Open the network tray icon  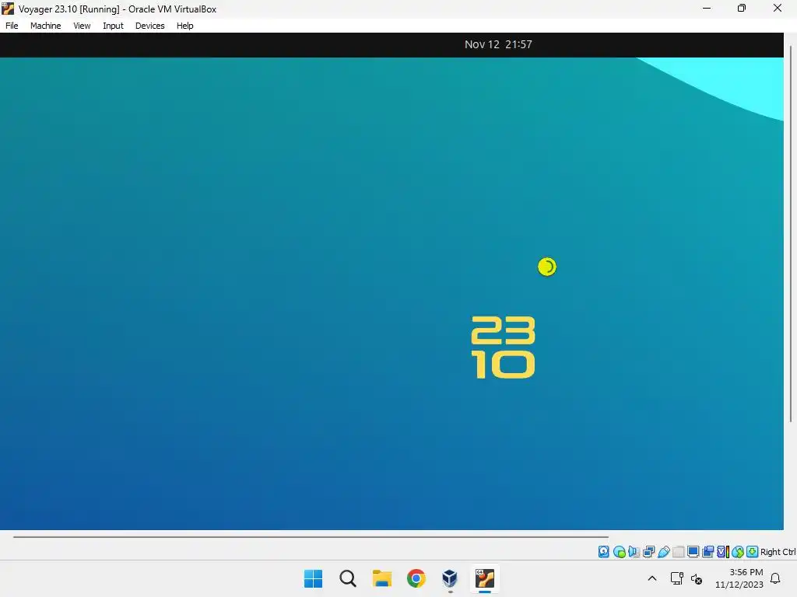[676, 578]
